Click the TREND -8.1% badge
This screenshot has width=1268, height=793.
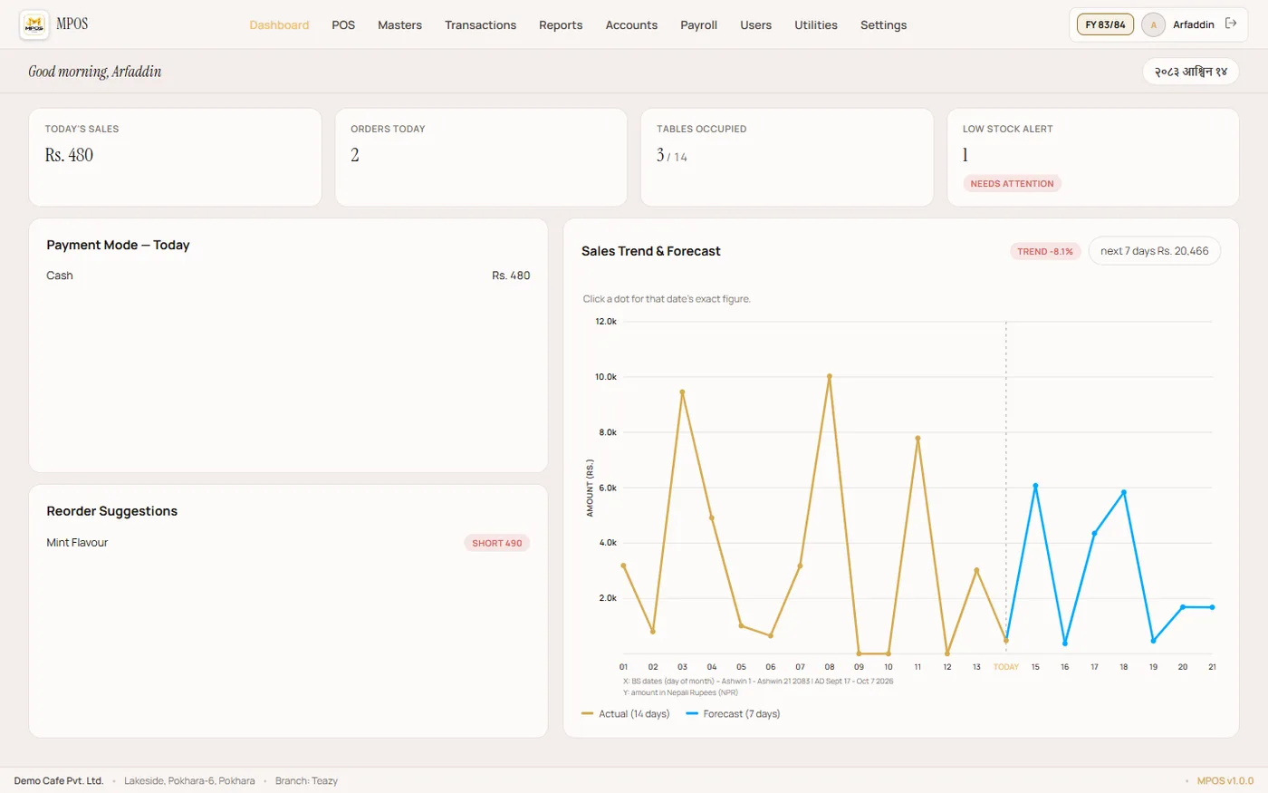(1044, 251)
